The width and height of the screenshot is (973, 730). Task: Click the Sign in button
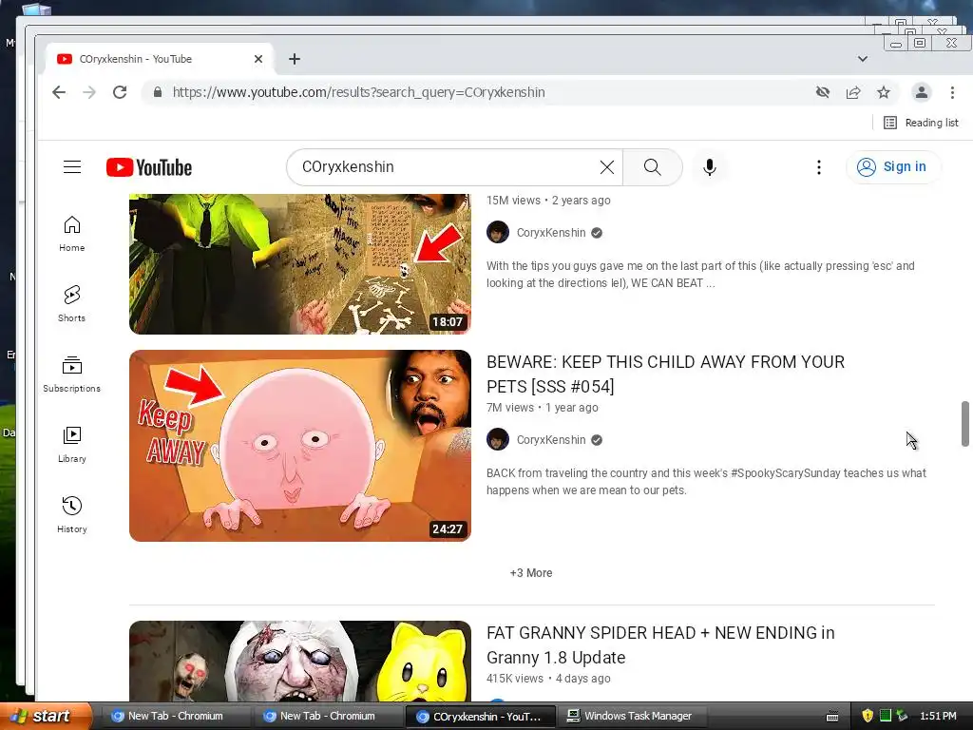(x=893, y=167)
